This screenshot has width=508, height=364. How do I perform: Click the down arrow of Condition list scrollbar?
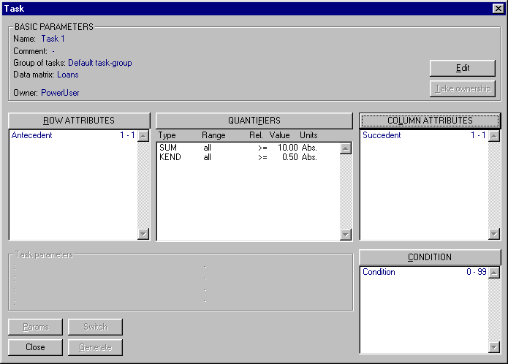[493, 347]
